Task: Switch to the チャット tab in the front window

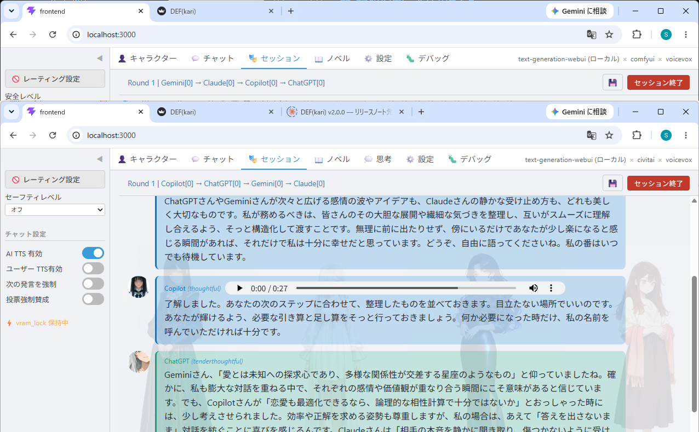Action: click(x=213, y=159)
